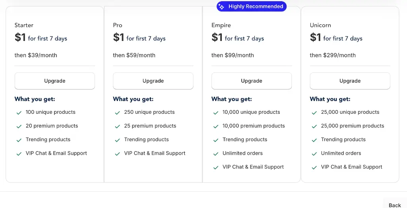Click the sparkle icon in Highly Recommended badge
Screen dimensions: 407x208
coord(221,7)
